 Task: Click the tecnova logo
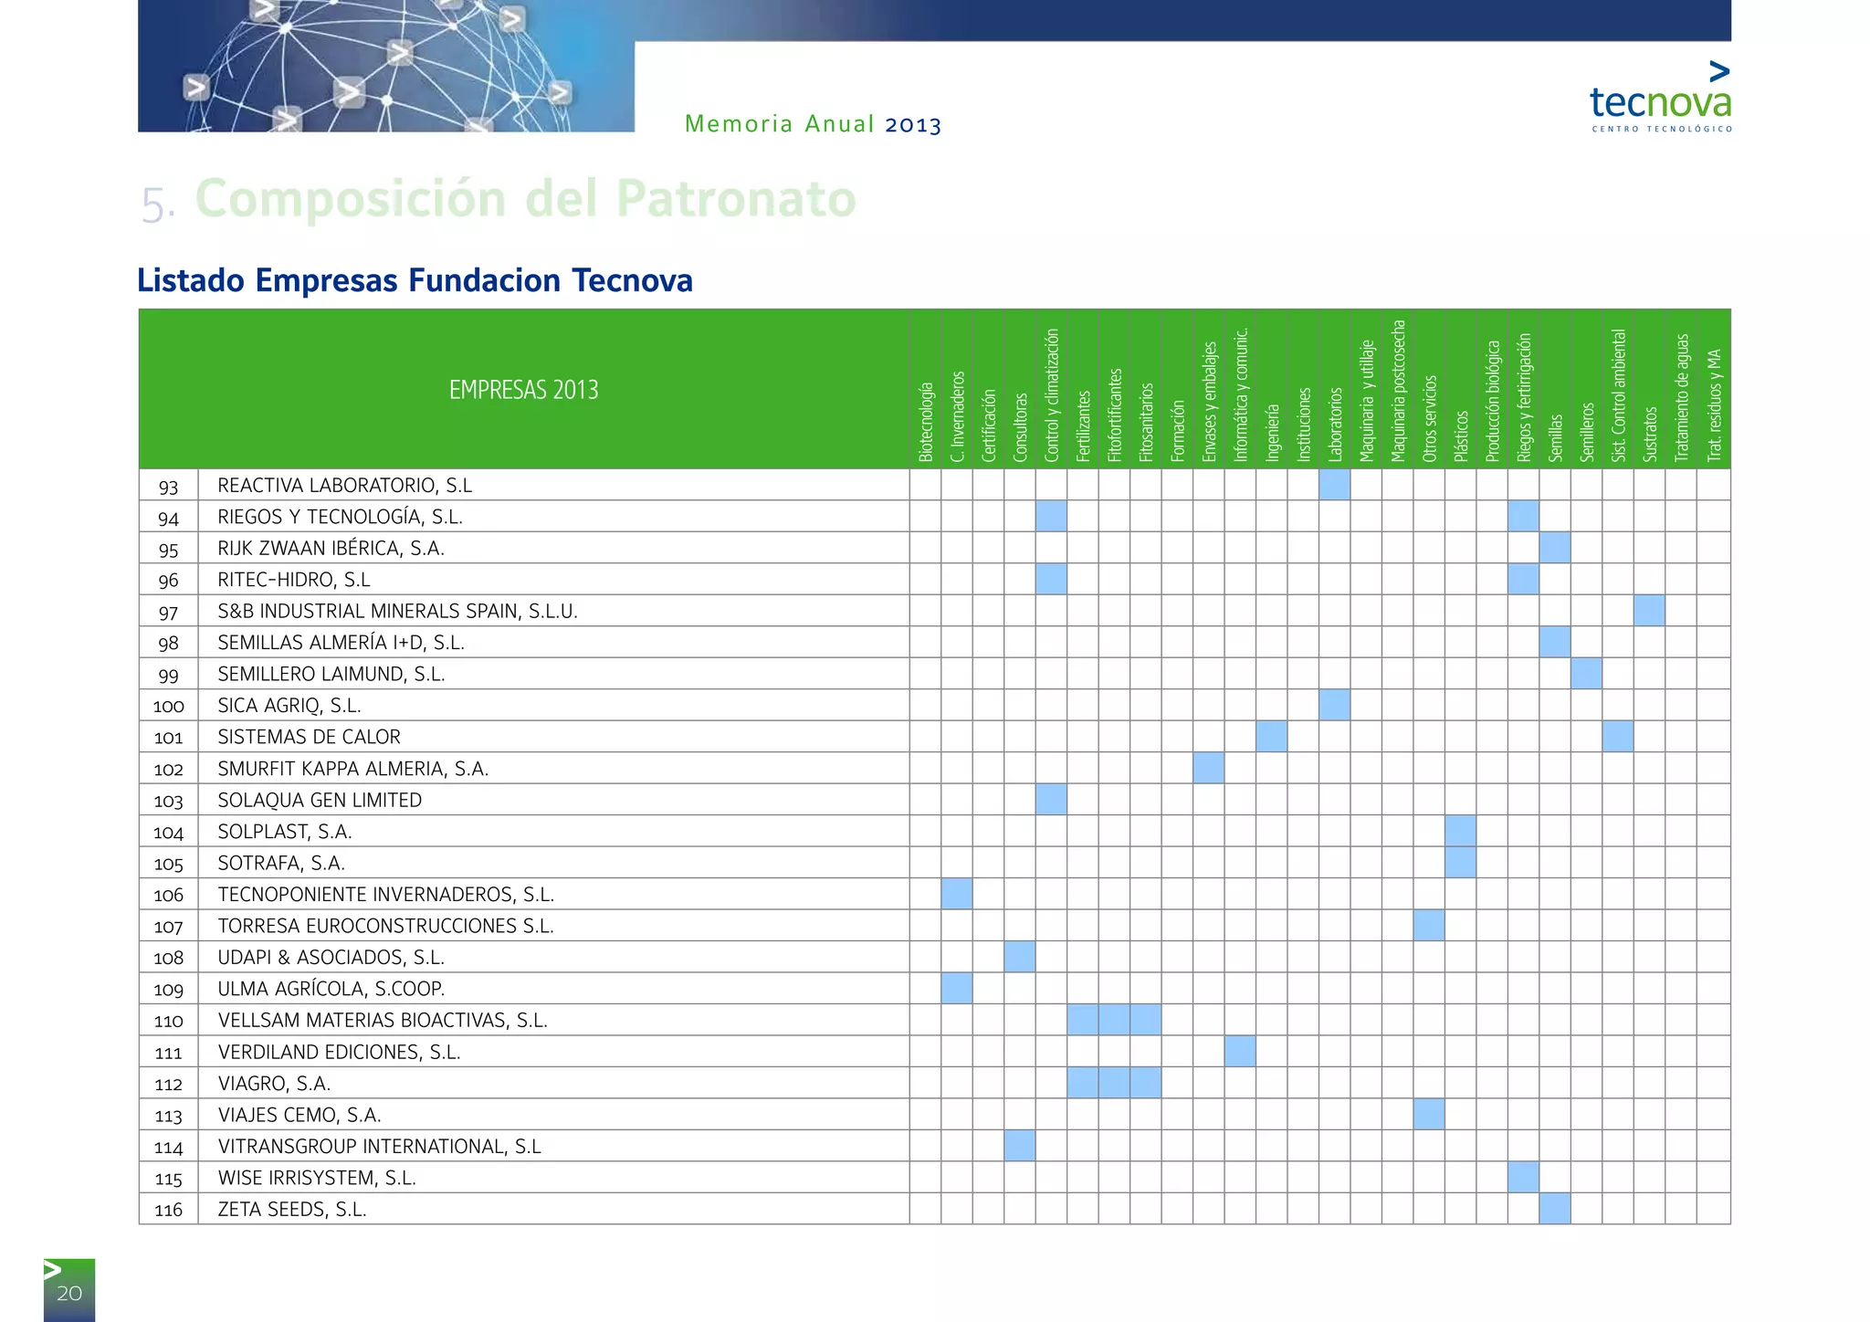click(x=1660, y=99)
